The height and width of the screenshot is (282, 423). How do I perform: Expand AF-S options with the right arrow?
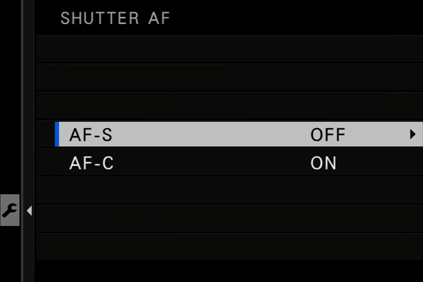(x=412, y=134)
